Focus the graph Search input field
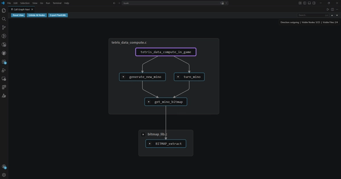Screen dimensions: 341x179 [313, 15]
